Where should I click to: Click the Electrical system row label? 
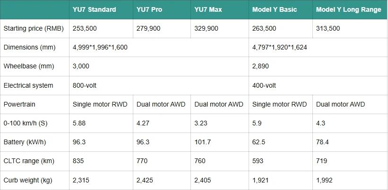tap(28, 85)
